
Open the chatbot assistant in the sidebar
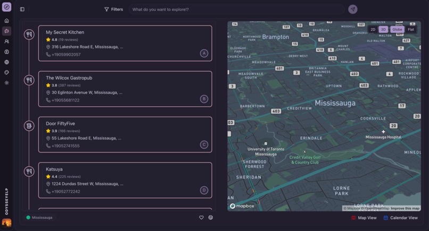click(x=6, y=31)
